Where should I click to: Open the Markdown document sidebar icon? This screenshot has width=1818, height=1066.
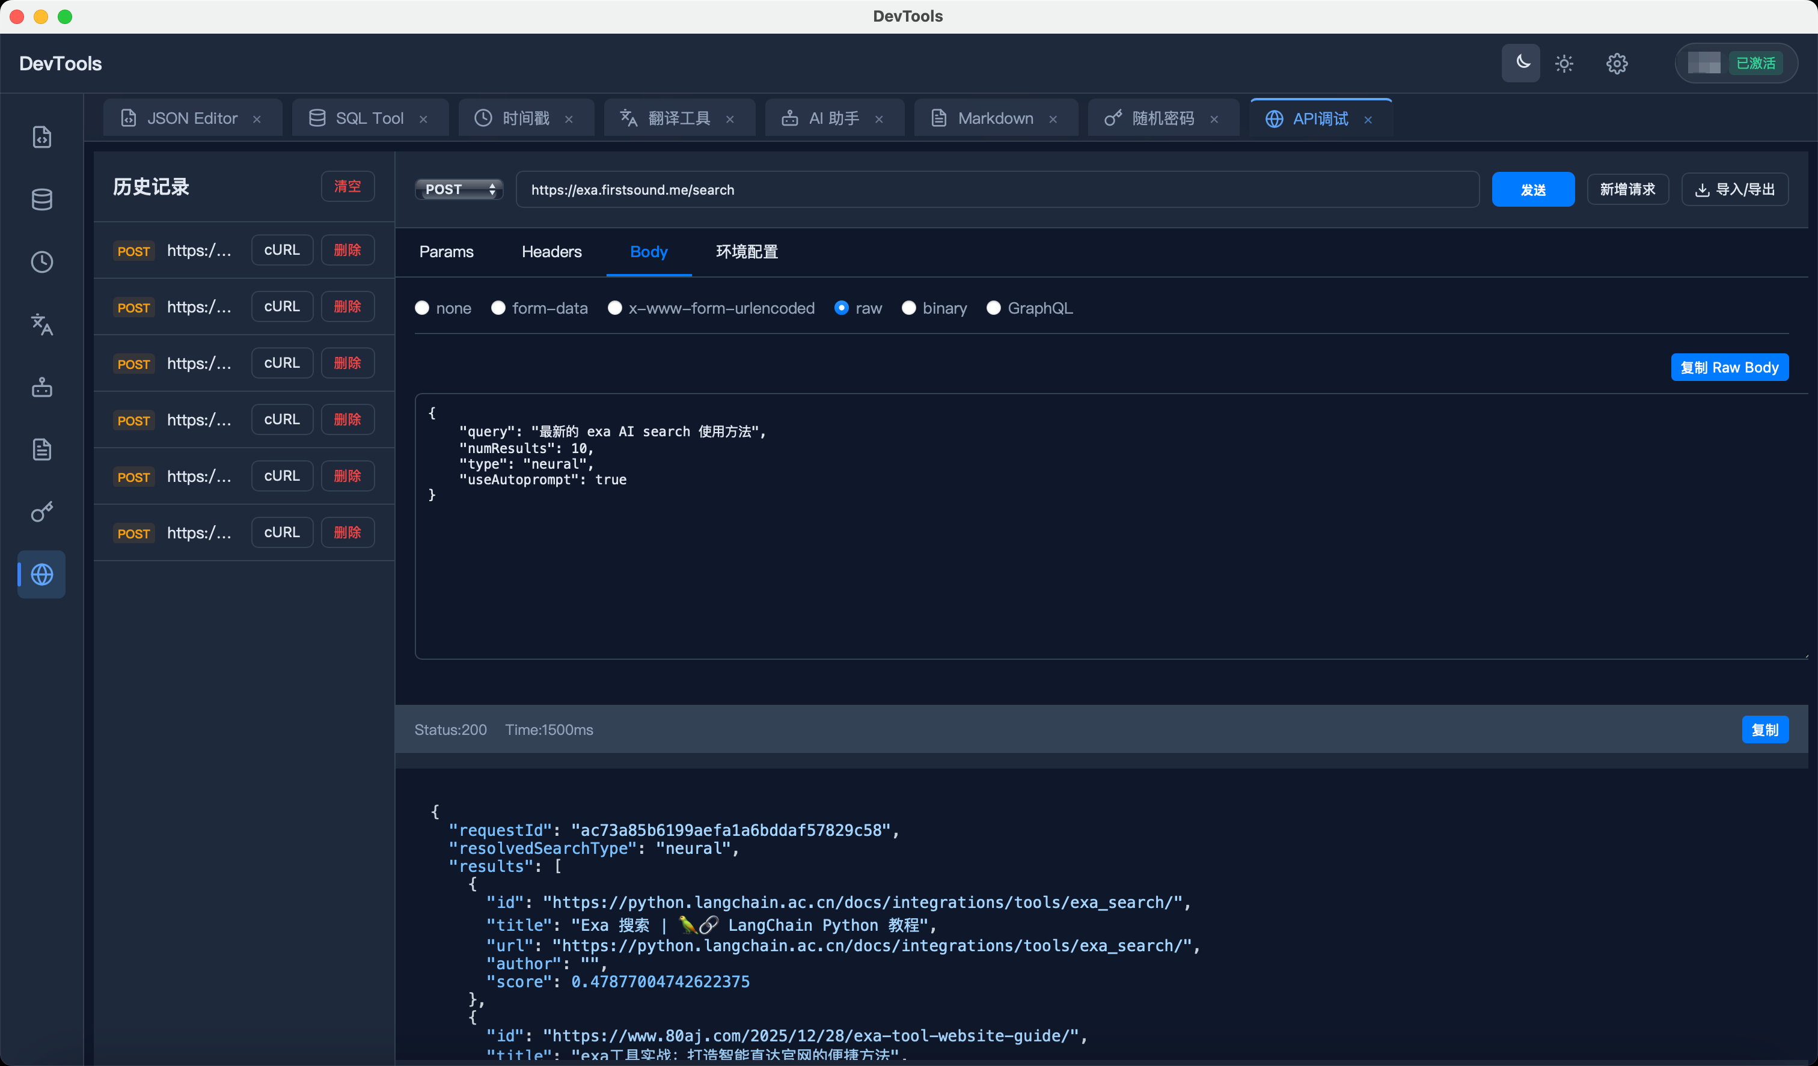42,449
